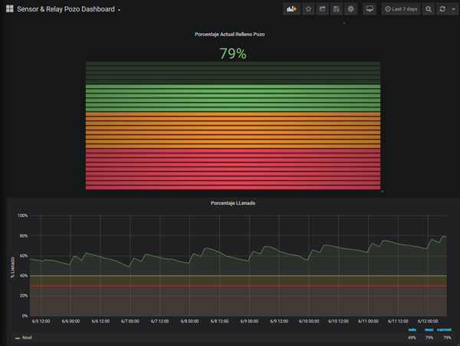Star this dashboard as favorite
Viewport: 460px width, 346px height.
point(308,9)
